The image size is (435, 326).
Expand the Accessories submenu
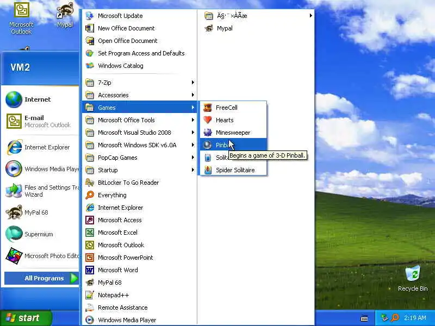coord(140,95)
